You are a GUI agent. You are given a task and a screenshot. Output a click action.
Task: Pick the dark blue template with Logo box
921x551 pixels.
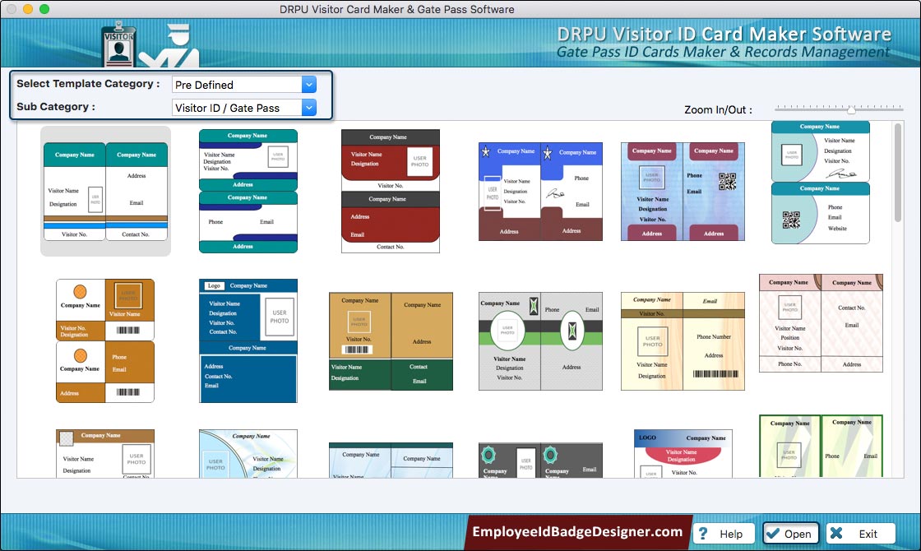248,340
